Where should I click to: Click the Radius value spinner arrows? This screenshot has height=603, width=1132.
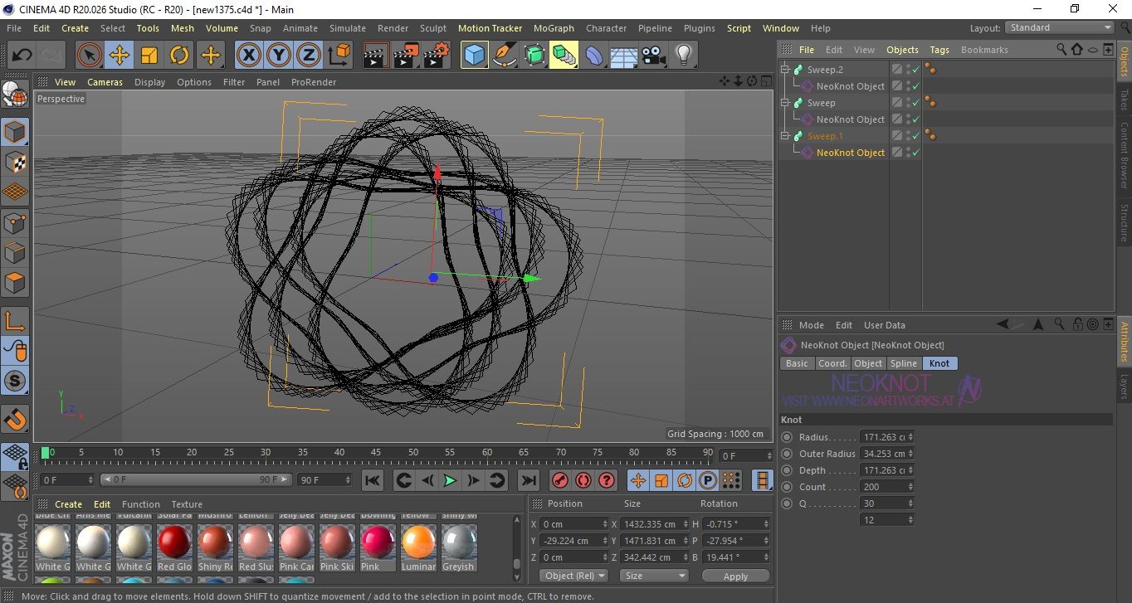tap(910, 437)
